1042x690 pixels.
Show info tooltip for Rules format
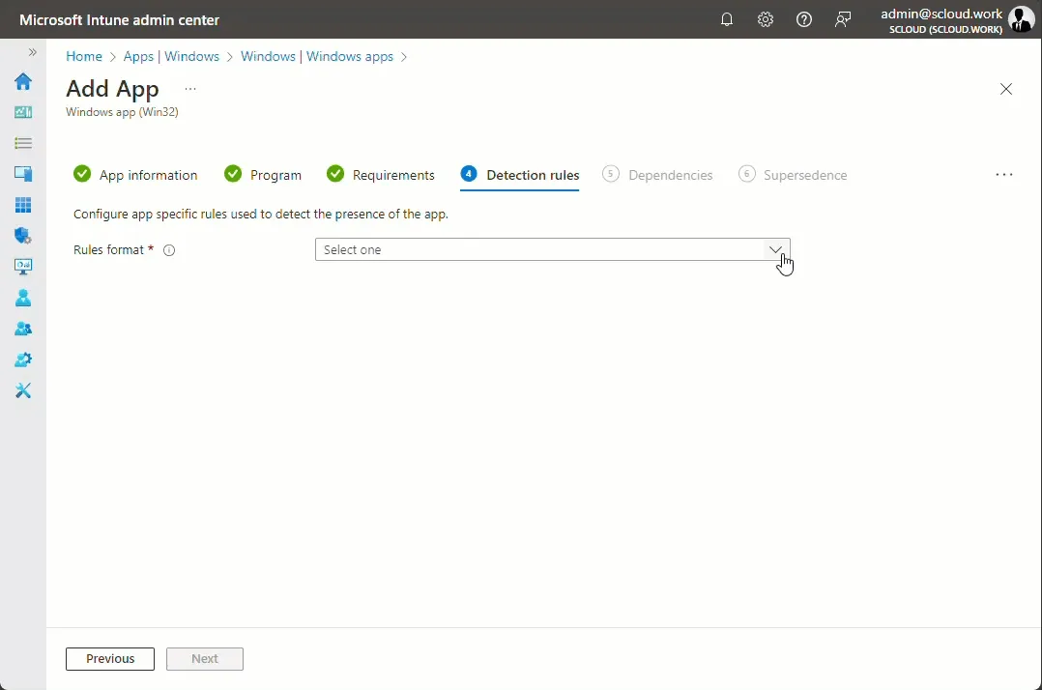[169, 250]
